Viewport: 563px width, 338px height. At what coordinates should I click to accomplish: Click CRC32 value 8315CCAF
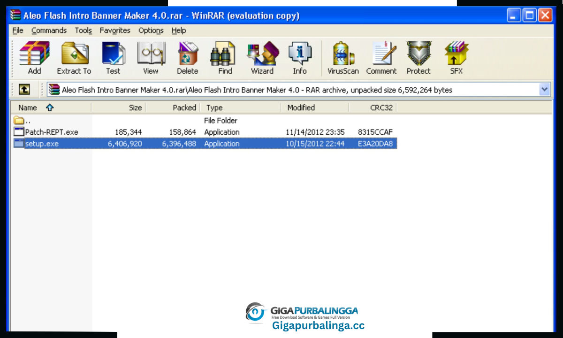(x=375, y=132)
